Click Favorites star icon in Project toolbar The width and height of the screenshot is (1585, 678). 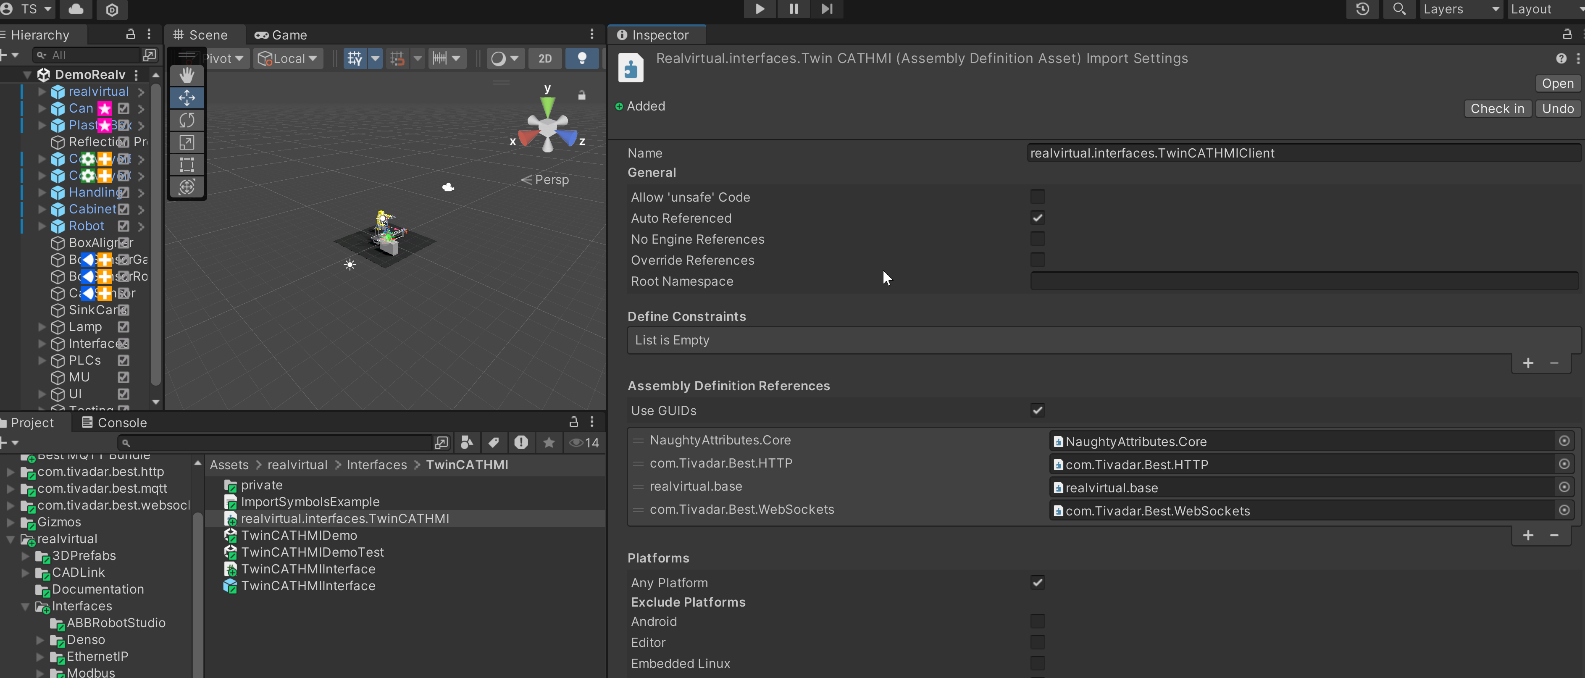point(549,442)
